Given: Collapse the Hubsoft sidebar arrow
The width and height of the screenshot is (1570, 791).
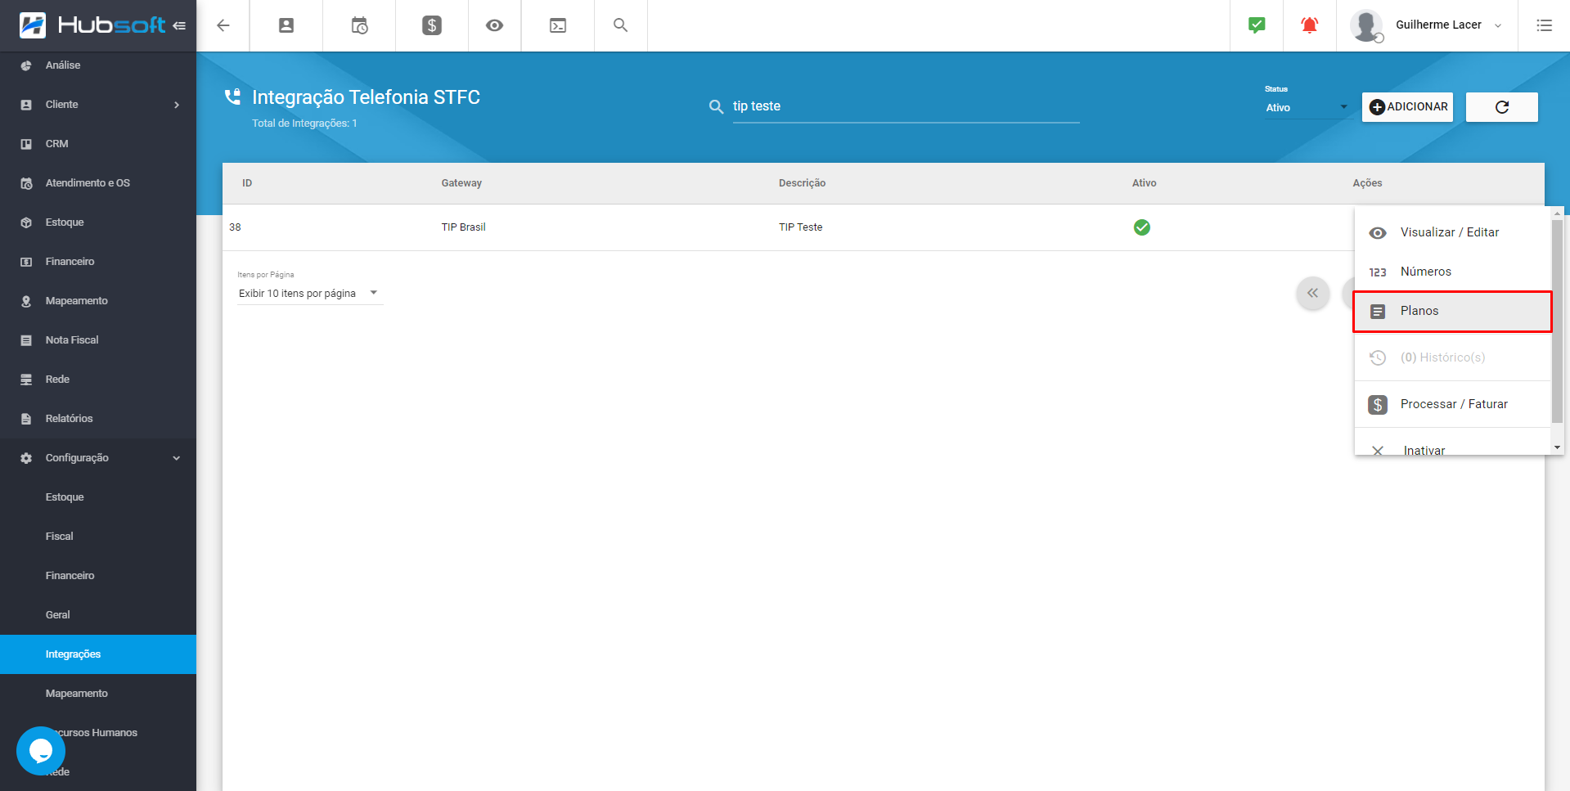Looking at the screenshot, I should click(179, 25).
